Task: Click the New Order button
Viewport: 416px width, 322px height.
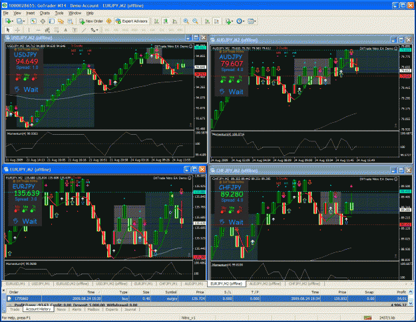Action: (91, 21)
